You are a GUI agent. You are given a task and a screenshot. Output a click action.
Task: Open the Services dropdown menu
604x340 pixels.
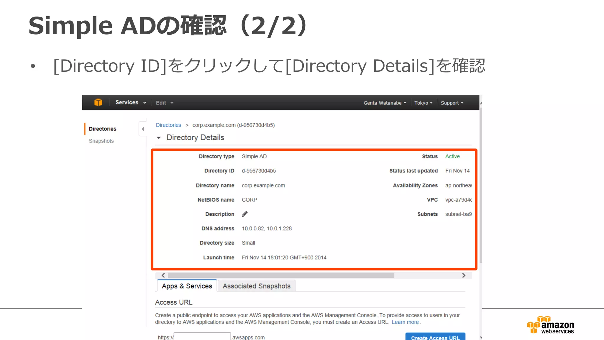click(x=131, y=102)
